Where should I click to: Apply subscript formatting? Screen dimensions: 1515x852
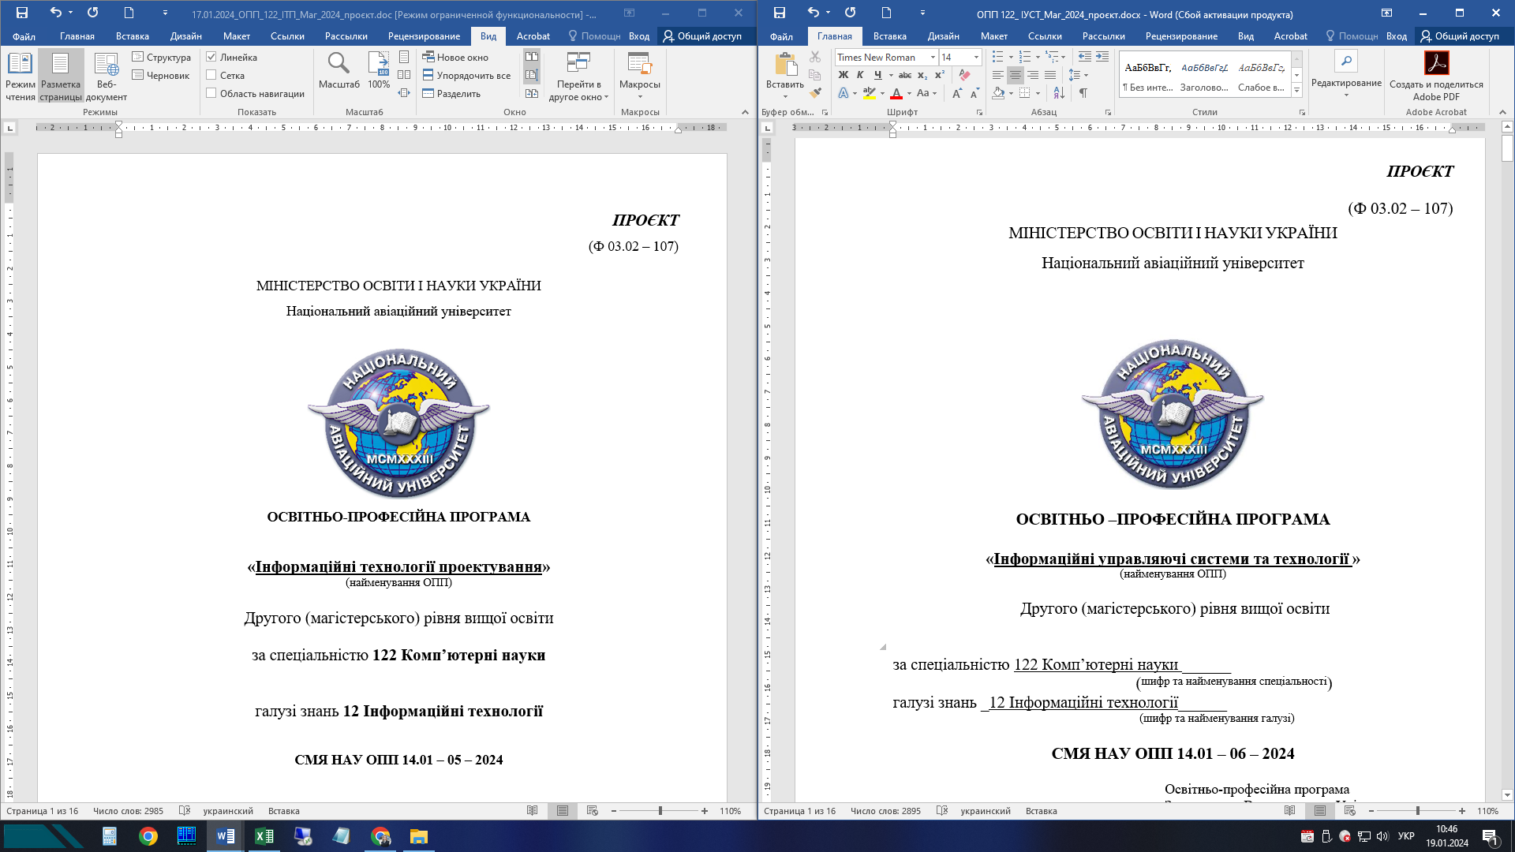[x=922, y=75]
